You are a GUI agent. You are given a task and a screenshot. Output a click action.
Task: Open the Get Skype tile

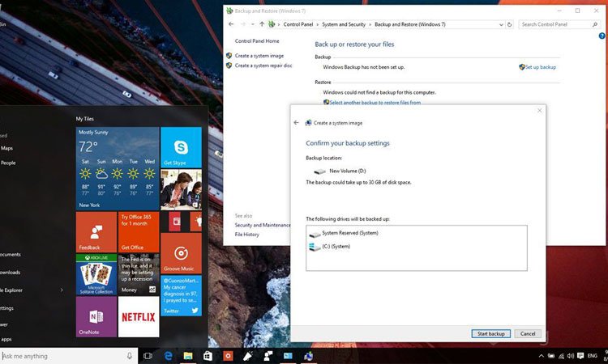[181, 146]
